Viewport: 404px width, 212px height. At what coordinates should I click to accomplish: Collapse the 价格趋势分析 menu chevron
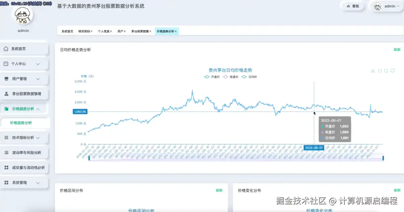(x=38, y=109)
